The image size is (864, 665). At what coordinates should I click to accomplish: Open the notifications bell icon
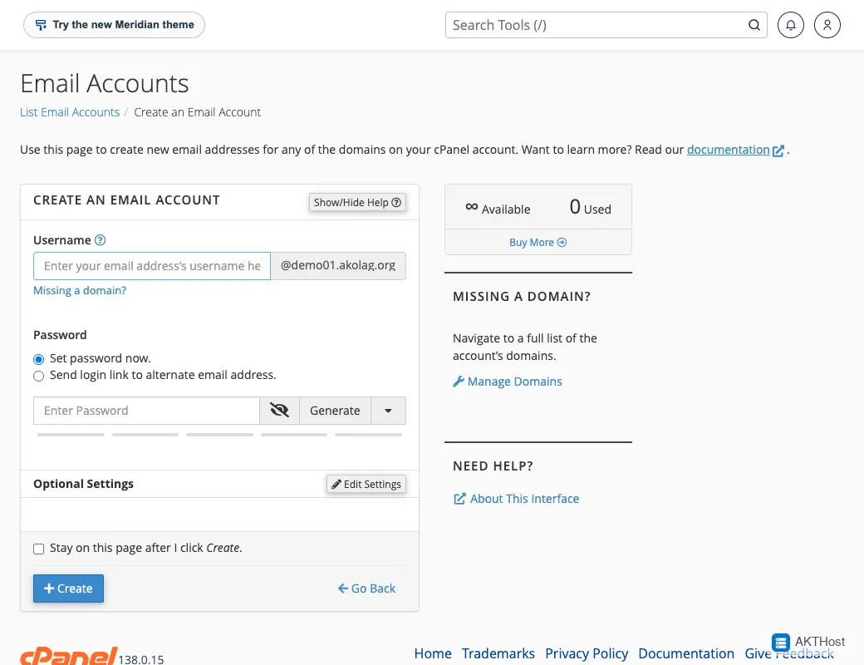click(790, 25)
